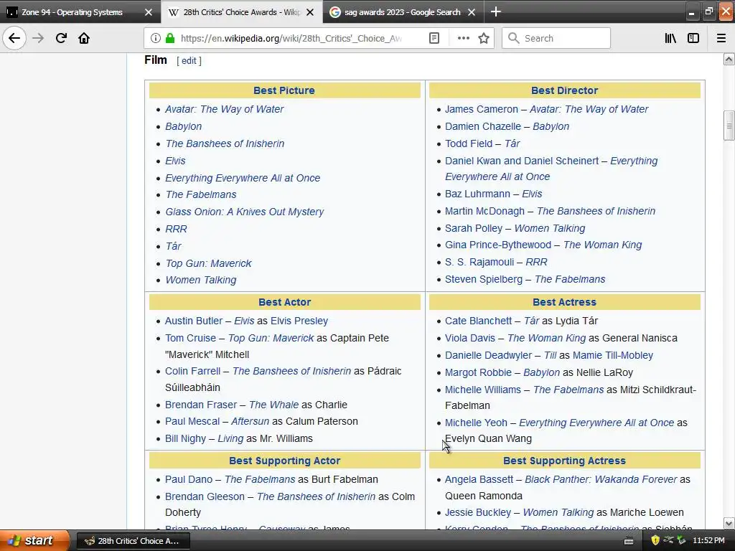Click the scrollbar down arrow

click(729, 523)
